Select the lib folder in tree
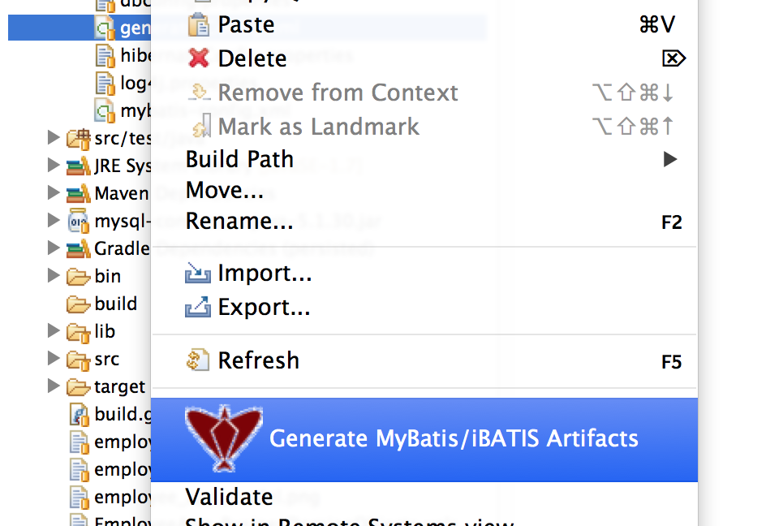The width and height of the screenshot is (766, 526). [x=104, y=331]
